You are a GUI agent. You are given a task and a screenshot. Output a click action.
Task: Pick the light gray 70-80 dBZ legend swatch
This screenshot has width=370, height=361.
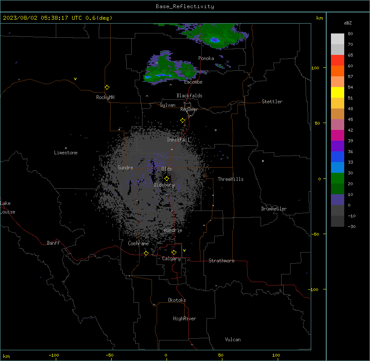click(337, 39)
